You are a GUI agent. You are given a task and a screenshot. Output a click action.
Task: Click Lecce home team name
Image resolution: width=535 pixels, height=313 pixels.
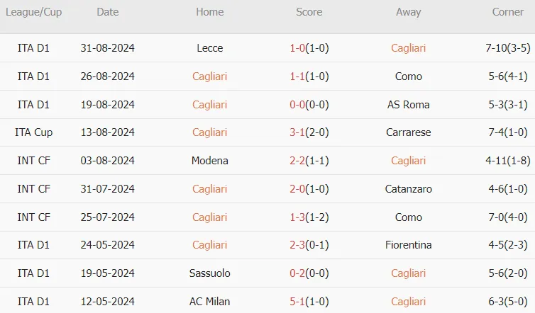209,48
